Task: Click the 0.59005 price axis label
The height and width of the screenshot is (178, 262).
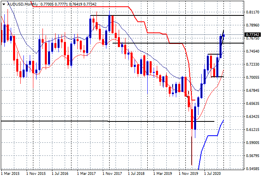Action: [x=252, y=143]
